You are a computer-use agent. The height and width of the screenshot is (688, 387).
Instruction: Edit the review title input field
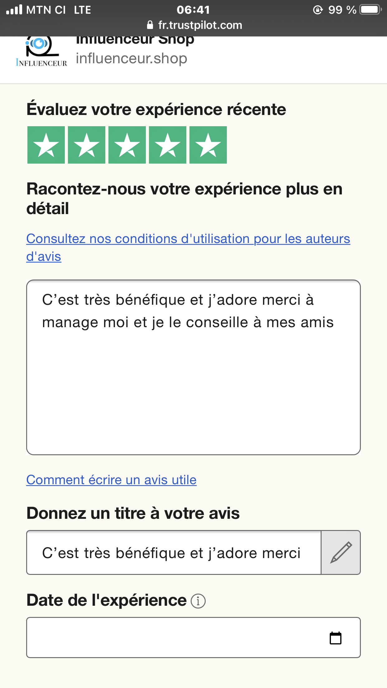[x=174, y=552]
